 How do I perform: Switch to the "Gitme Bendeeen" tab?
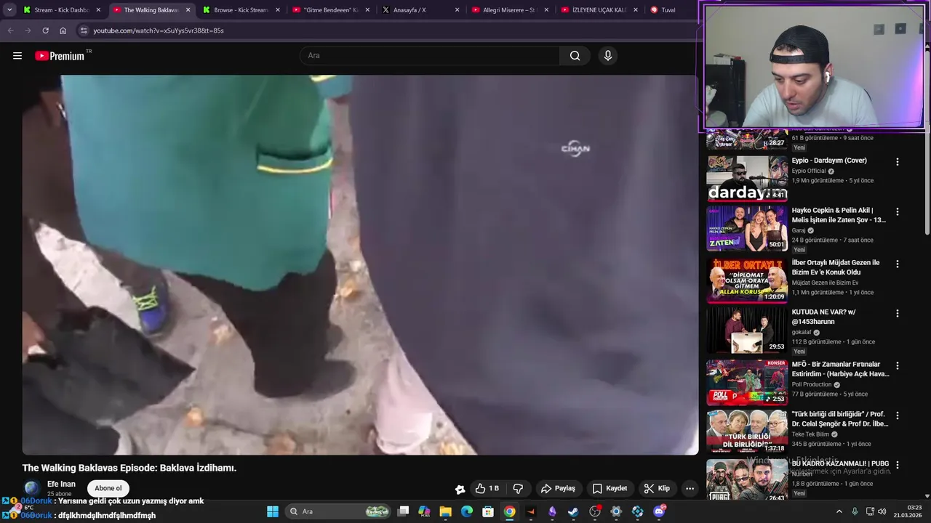tap(331, 10)
